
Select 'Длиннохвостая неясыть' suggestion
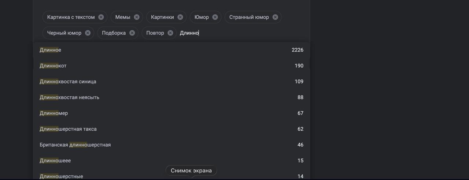[171, 97]
